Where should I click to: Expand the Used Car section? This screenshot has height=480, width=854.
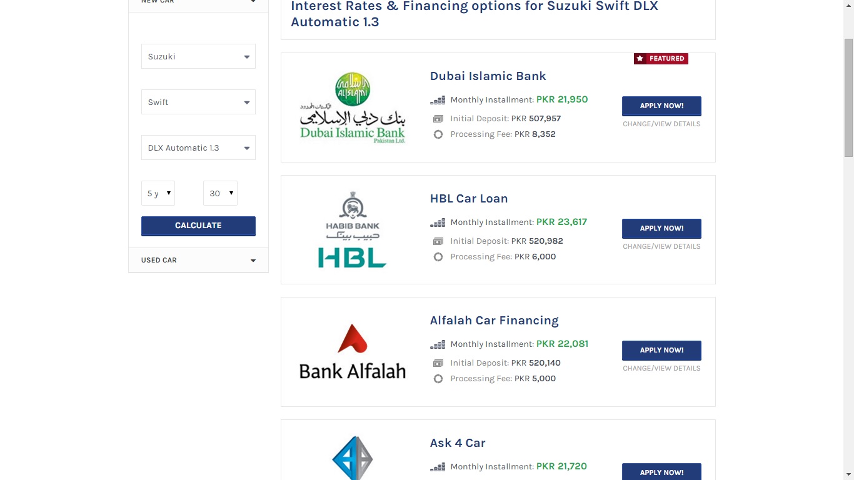click(x=198, y=260)
